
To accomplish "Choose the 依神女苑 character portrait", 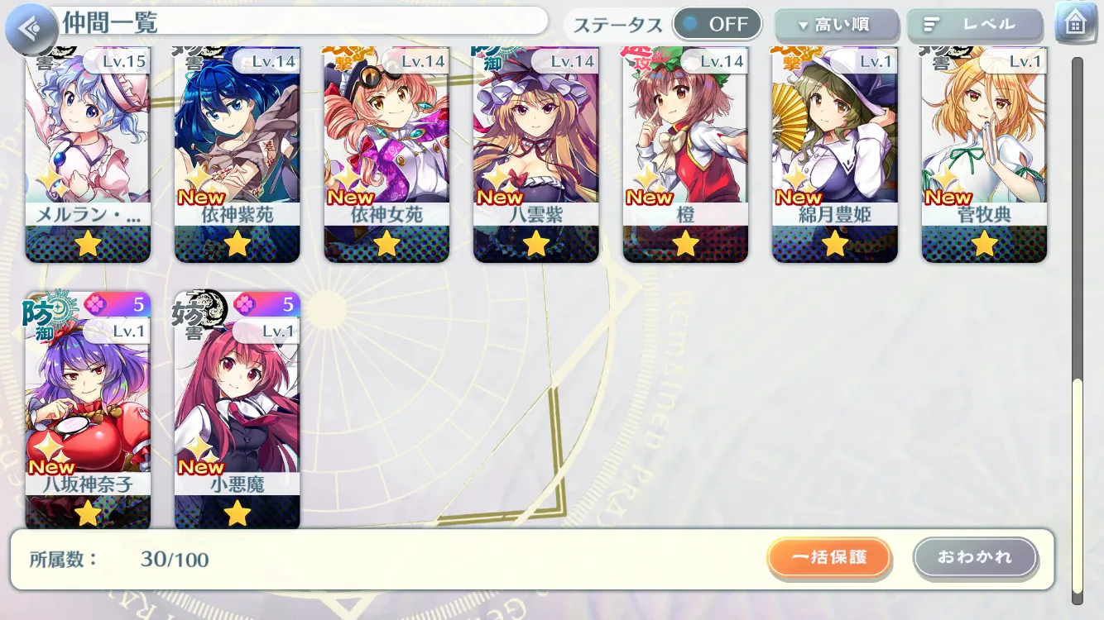I will pos(386,155).
